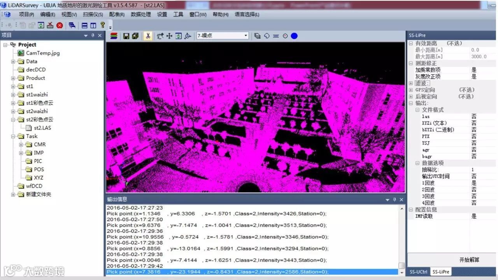Image resolution: width=498 pixels, height=280 pixels.
Task: Select the pan move arrows tool
Action: pos(169,36)
